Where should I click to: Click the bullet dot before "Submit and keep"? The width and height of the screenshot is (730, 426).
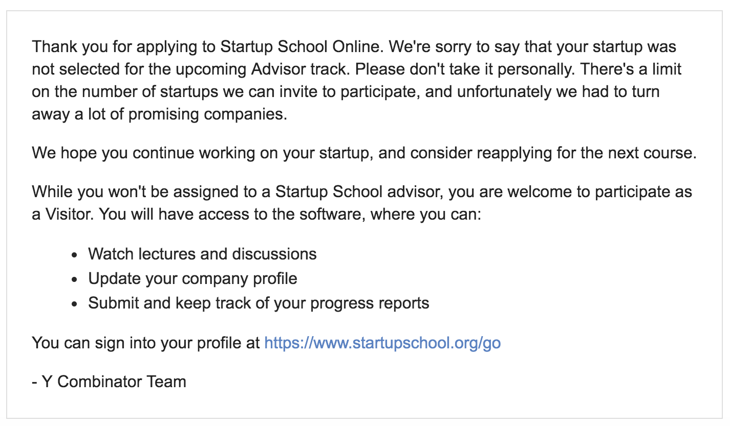tap(75, 304)
